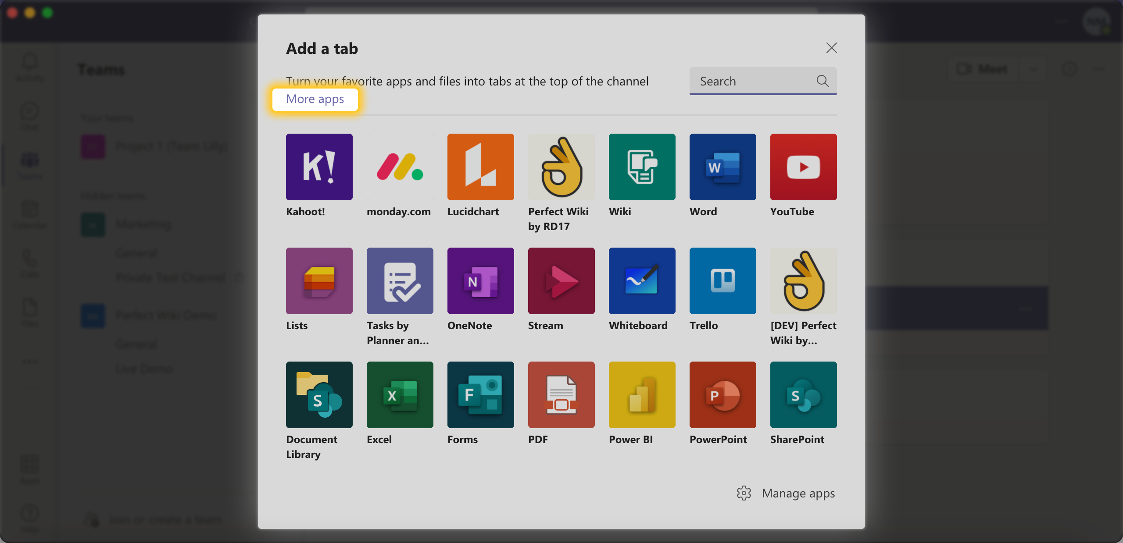Choose the SharePoint app tile
This screenshot has height=543, width=1123.
[803, 395]
